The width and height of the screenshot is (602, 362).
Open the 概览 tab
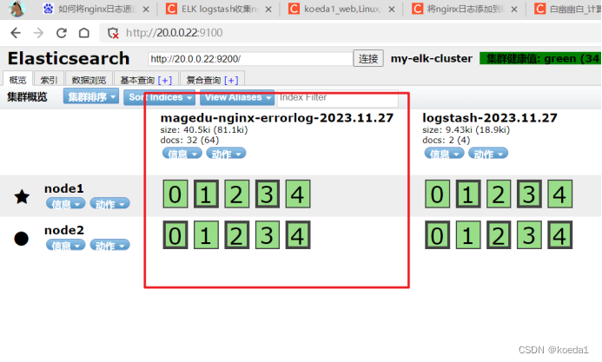[x=17, y=80]
